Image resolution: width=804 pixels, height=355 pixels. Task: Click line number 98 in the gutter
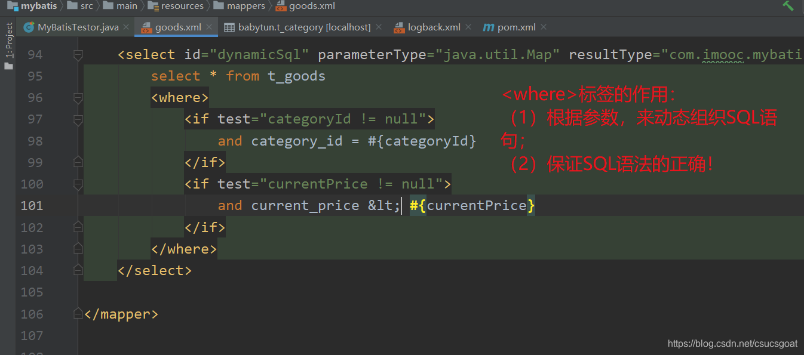coord(35,141)
